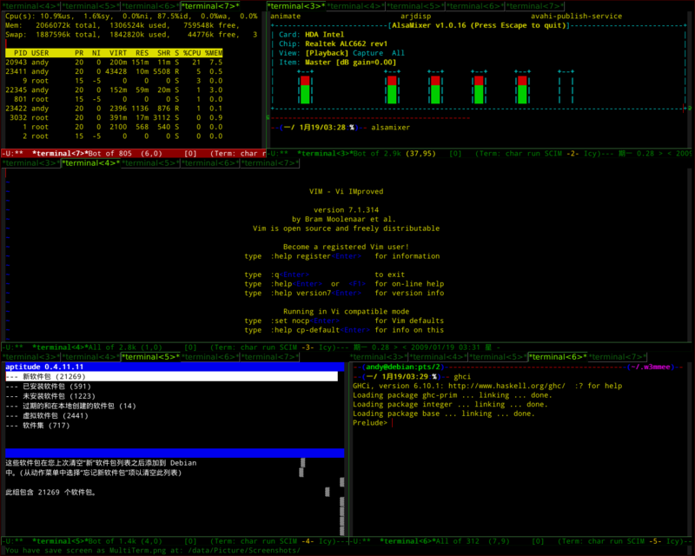Expand the 未安装软件包 (1223) group dashes
This screenshot has width=695, height=556.
click(12, 396)
